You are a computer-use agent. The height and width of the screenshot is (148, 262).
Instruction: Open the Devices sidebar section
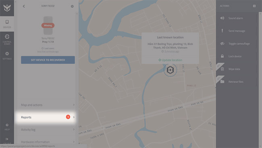pyautogui.click(x=7, y=24)
